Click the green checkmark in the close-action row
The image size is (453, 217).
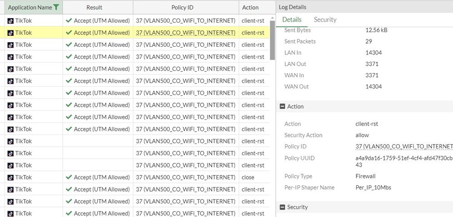(69, 178)
